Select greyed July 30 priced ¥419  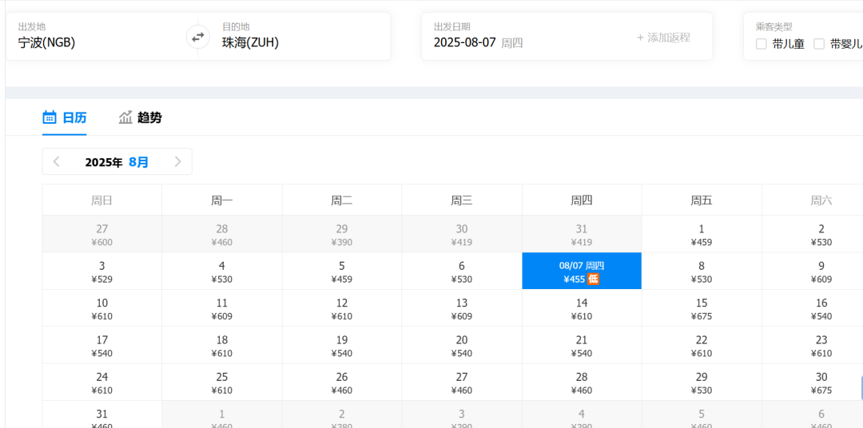click(x=462, y=234)
